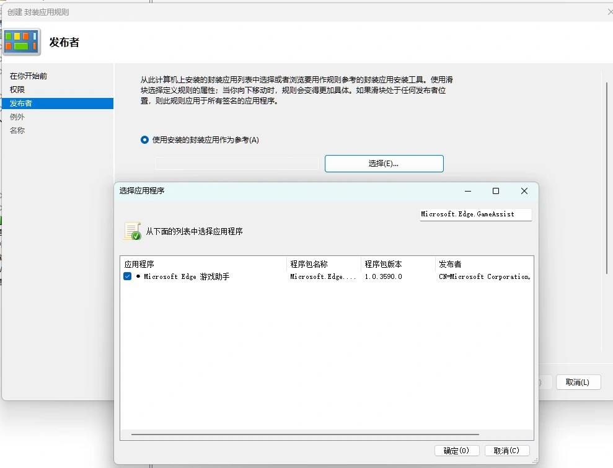613x468 pixels.
Task: Toggle the Microsoft Edge 游戏助手 checkbox
Action: coord(128,276)
